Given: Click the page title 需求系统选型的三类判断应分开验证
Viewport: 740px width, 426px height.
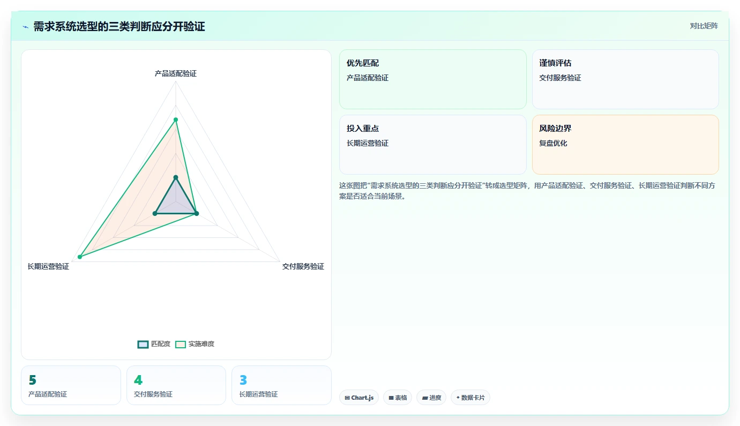Looking at the screenshot, I should point(119,27).
